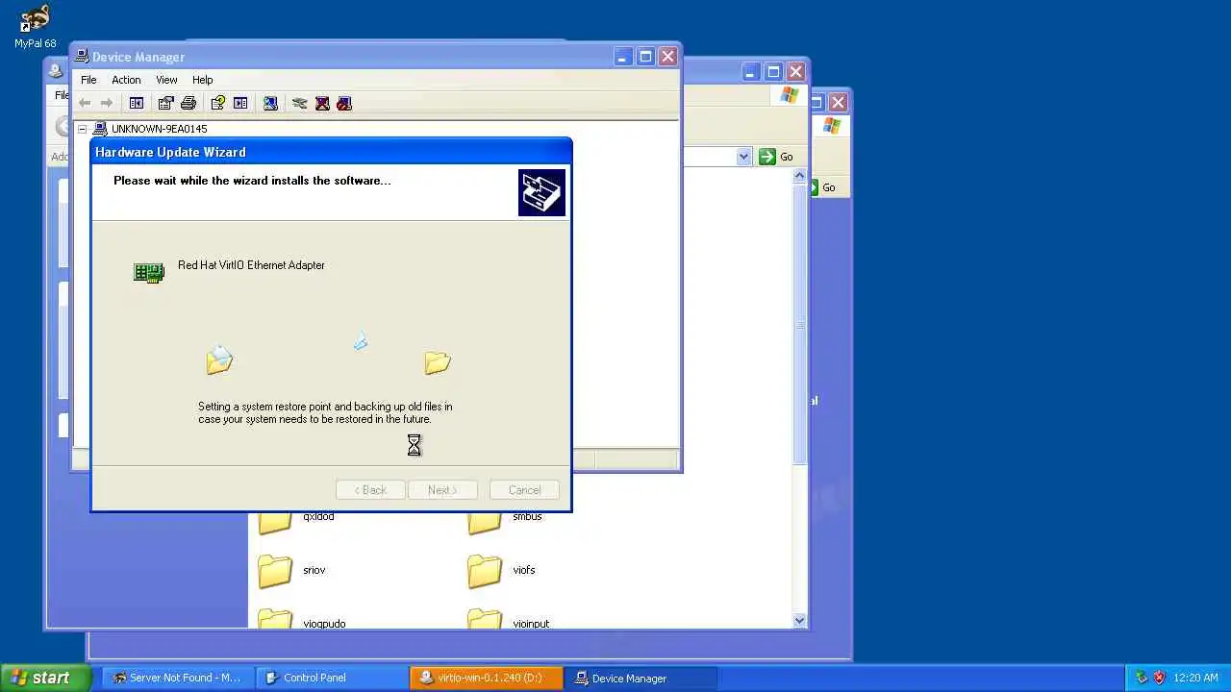Open the Windows Start menu
The image size is (1231, 692).
45,678
